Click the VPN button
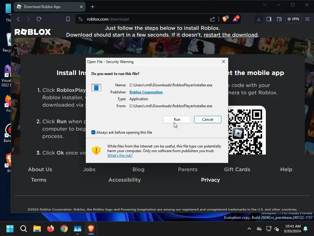 [x=293, y=19]
